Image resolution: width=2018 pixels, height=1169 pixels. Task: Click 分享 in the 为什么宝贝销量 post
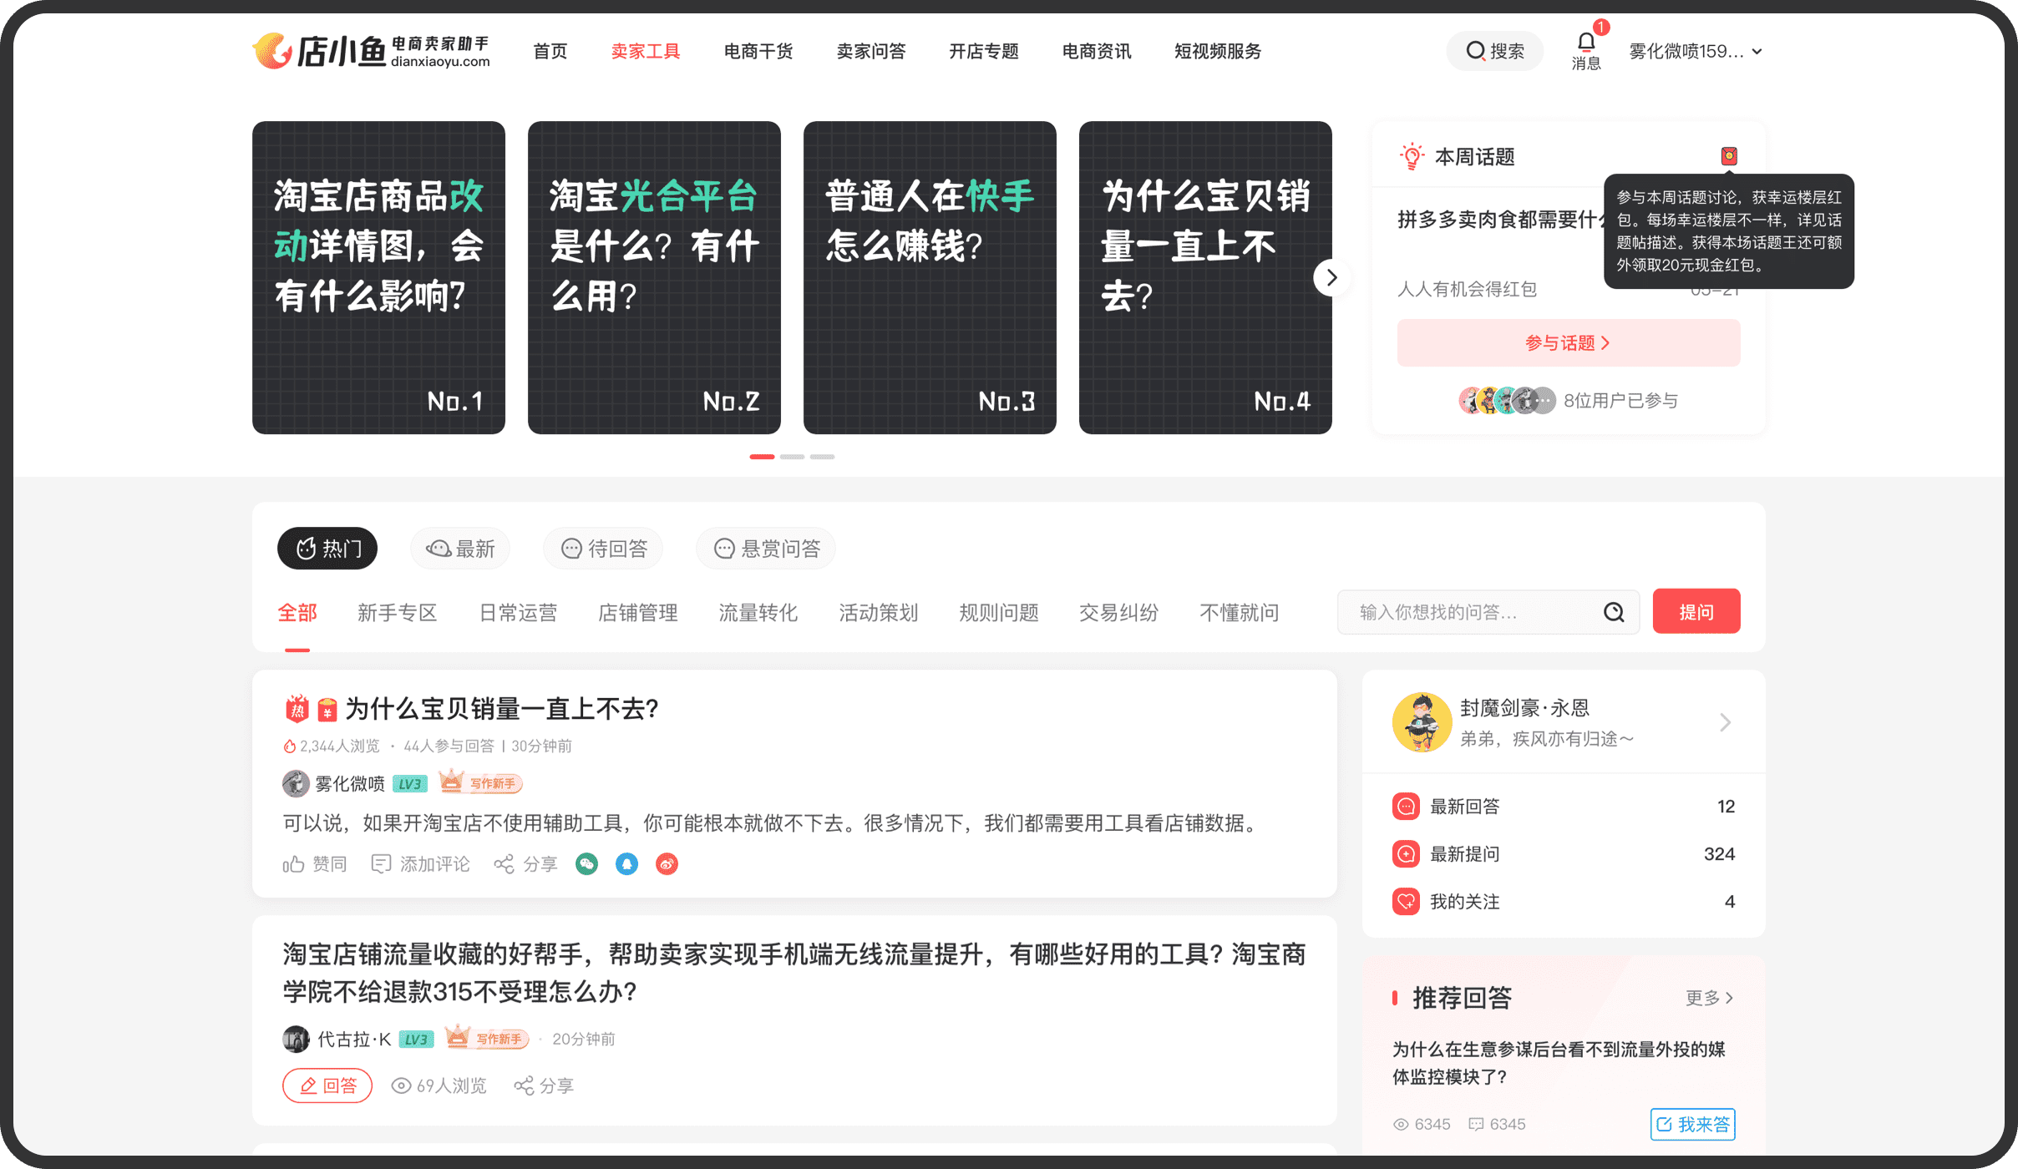point(526,864)
